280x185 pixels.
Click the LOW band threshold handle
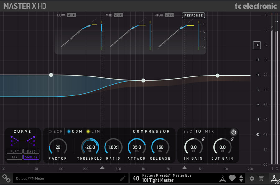pos(89,26)
